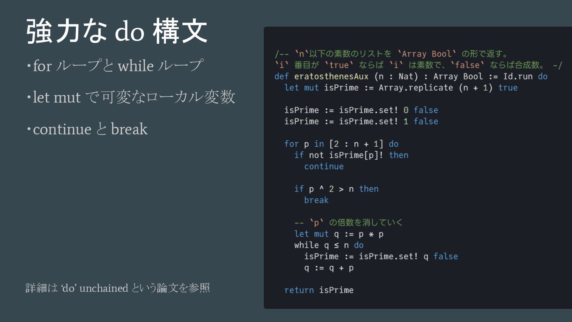Viewport: 572px width, 322px height.
Task: Click the 'return isPrime' statement
Action: point(319,290)
